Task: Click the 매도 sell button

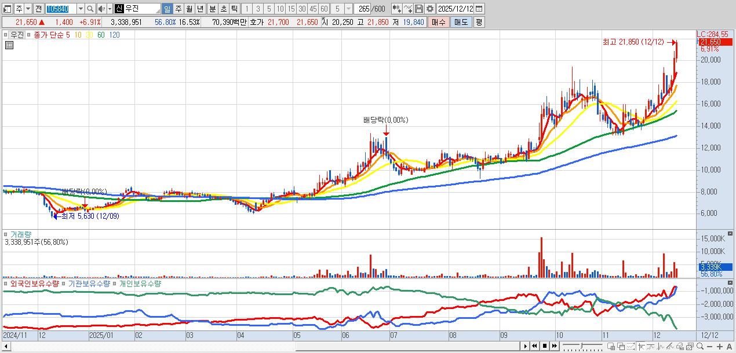Action: (461, 22)
